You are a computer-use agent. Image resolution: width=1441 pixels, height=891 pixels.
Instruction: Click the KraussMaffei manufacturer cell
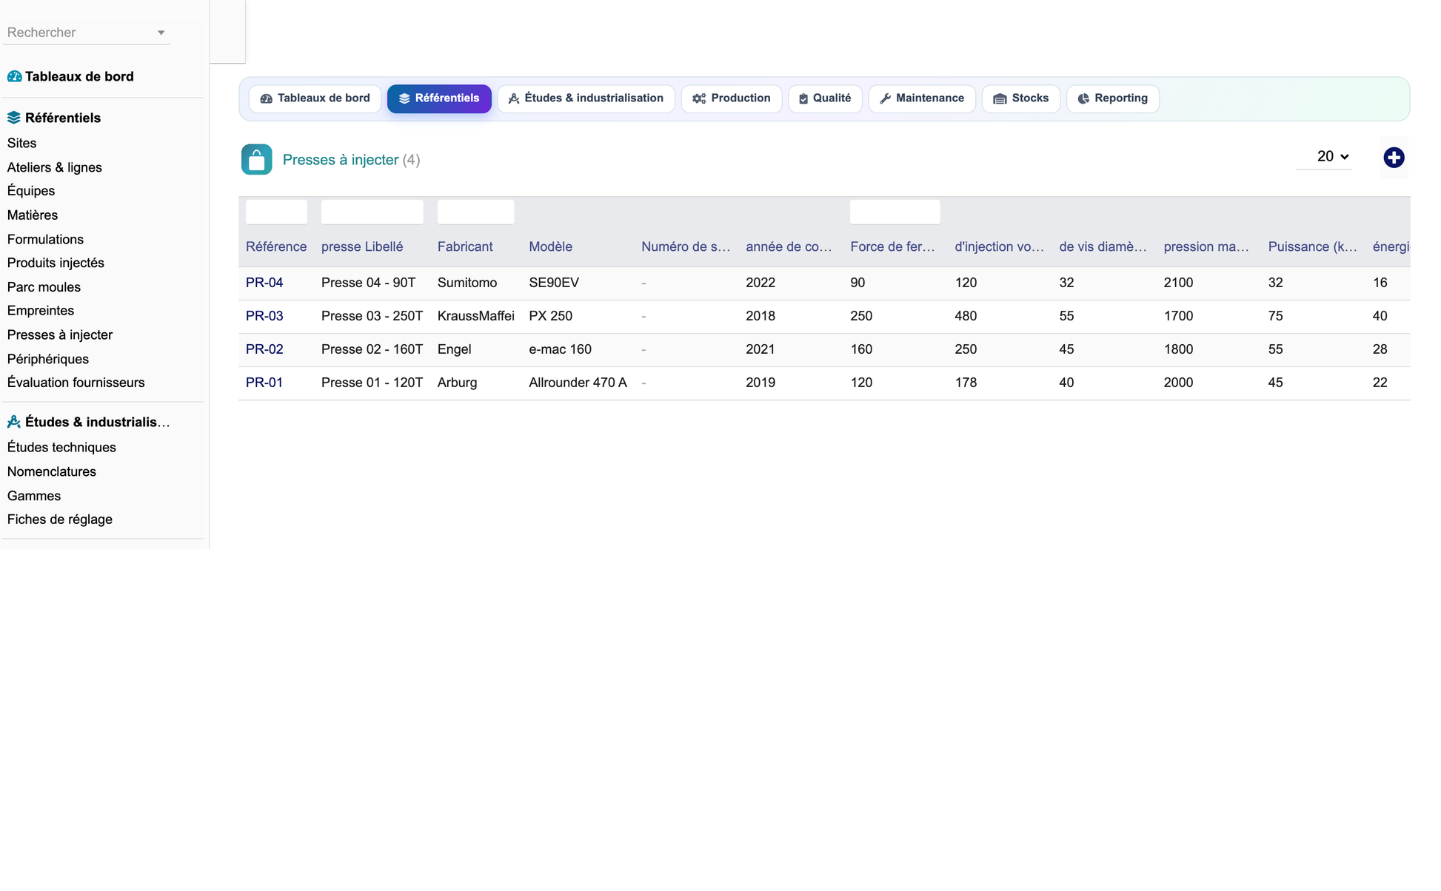pos(476,316)
